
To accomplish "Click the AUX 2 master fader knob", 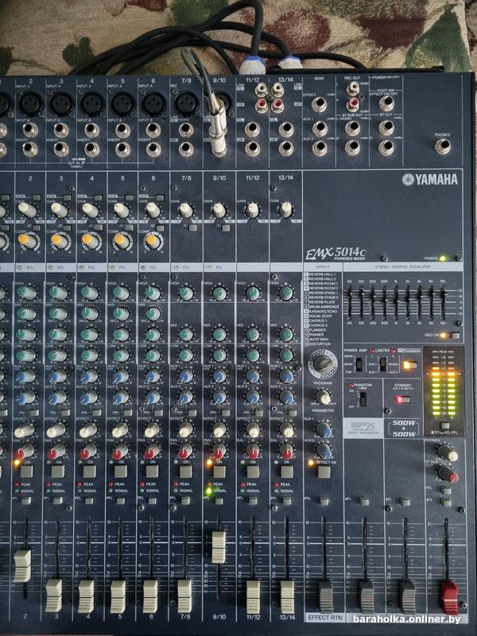I will [x=408, y=598].
